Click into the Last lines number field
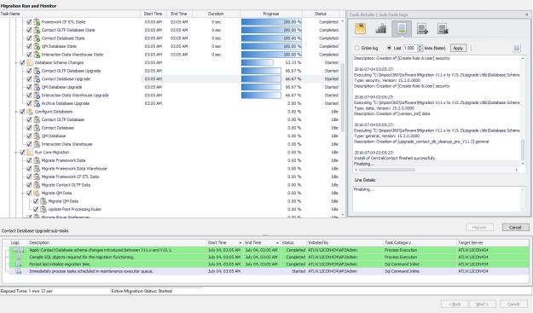This screenshot has height=313, width=533. coord(410,48)
